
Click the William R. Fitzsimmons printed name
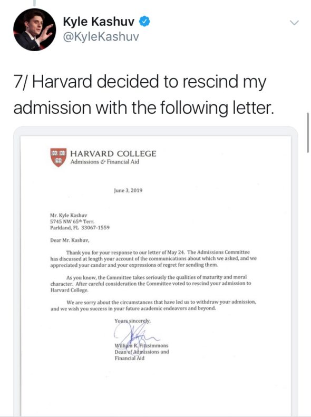tap(141, 345)
